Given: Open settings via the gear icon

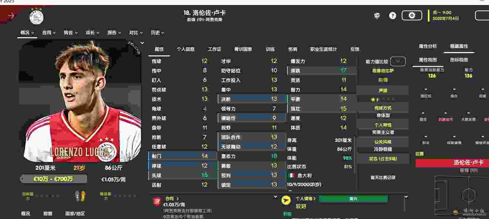Looking at the screenshot, I should pos(412,15).
